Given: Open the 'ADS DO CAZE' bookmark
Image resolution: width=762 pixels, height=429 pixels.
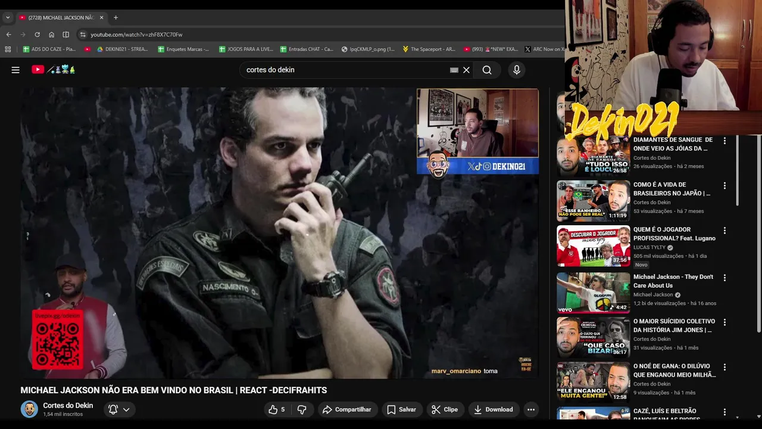Looking at the screenshot, I should tap(49, 49).
